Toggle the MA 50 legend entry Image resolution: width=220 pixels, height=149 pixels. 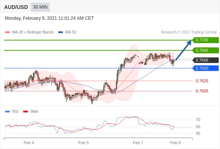[67, 32]
